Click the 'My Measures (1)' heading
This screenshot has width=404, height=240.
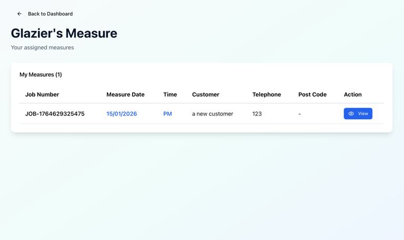pyautogui.click(x=41, y=75)
